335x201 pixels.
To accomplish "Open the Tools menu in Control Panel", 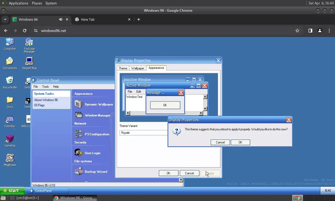I will click(x=46, y=87).
